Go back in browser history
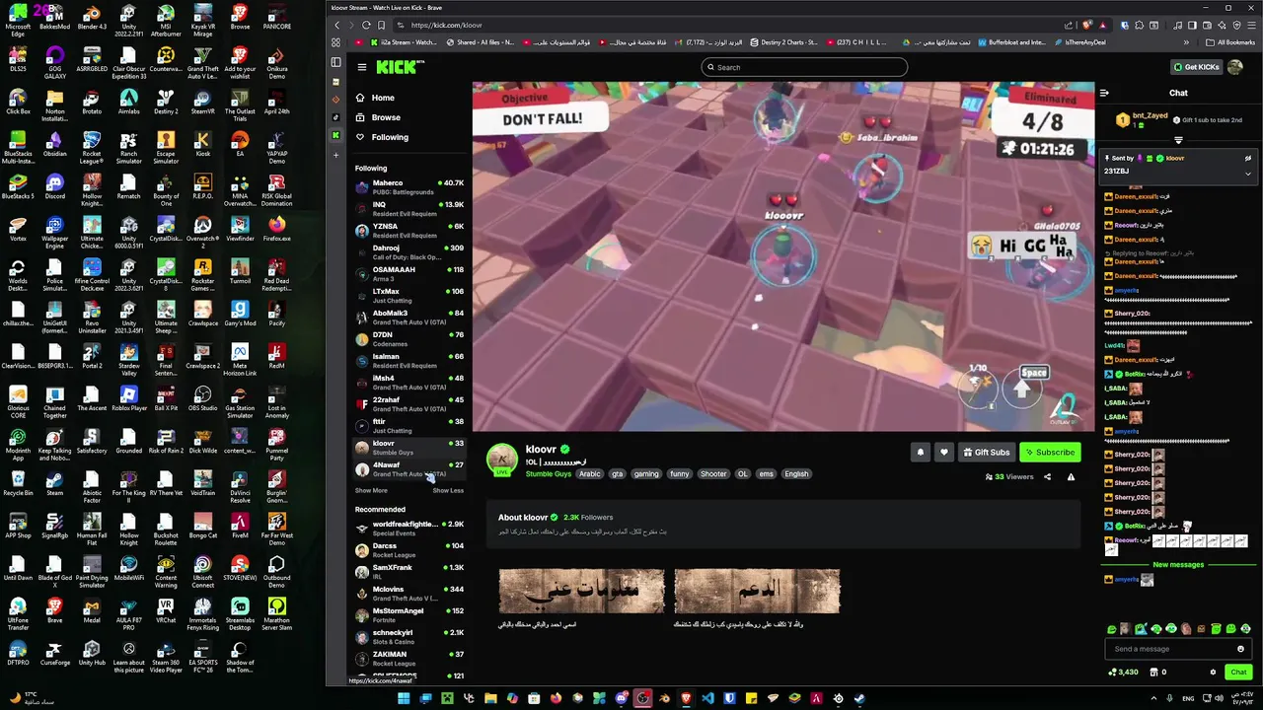This screenshot has width=1263, height=710. coord(336,25)
